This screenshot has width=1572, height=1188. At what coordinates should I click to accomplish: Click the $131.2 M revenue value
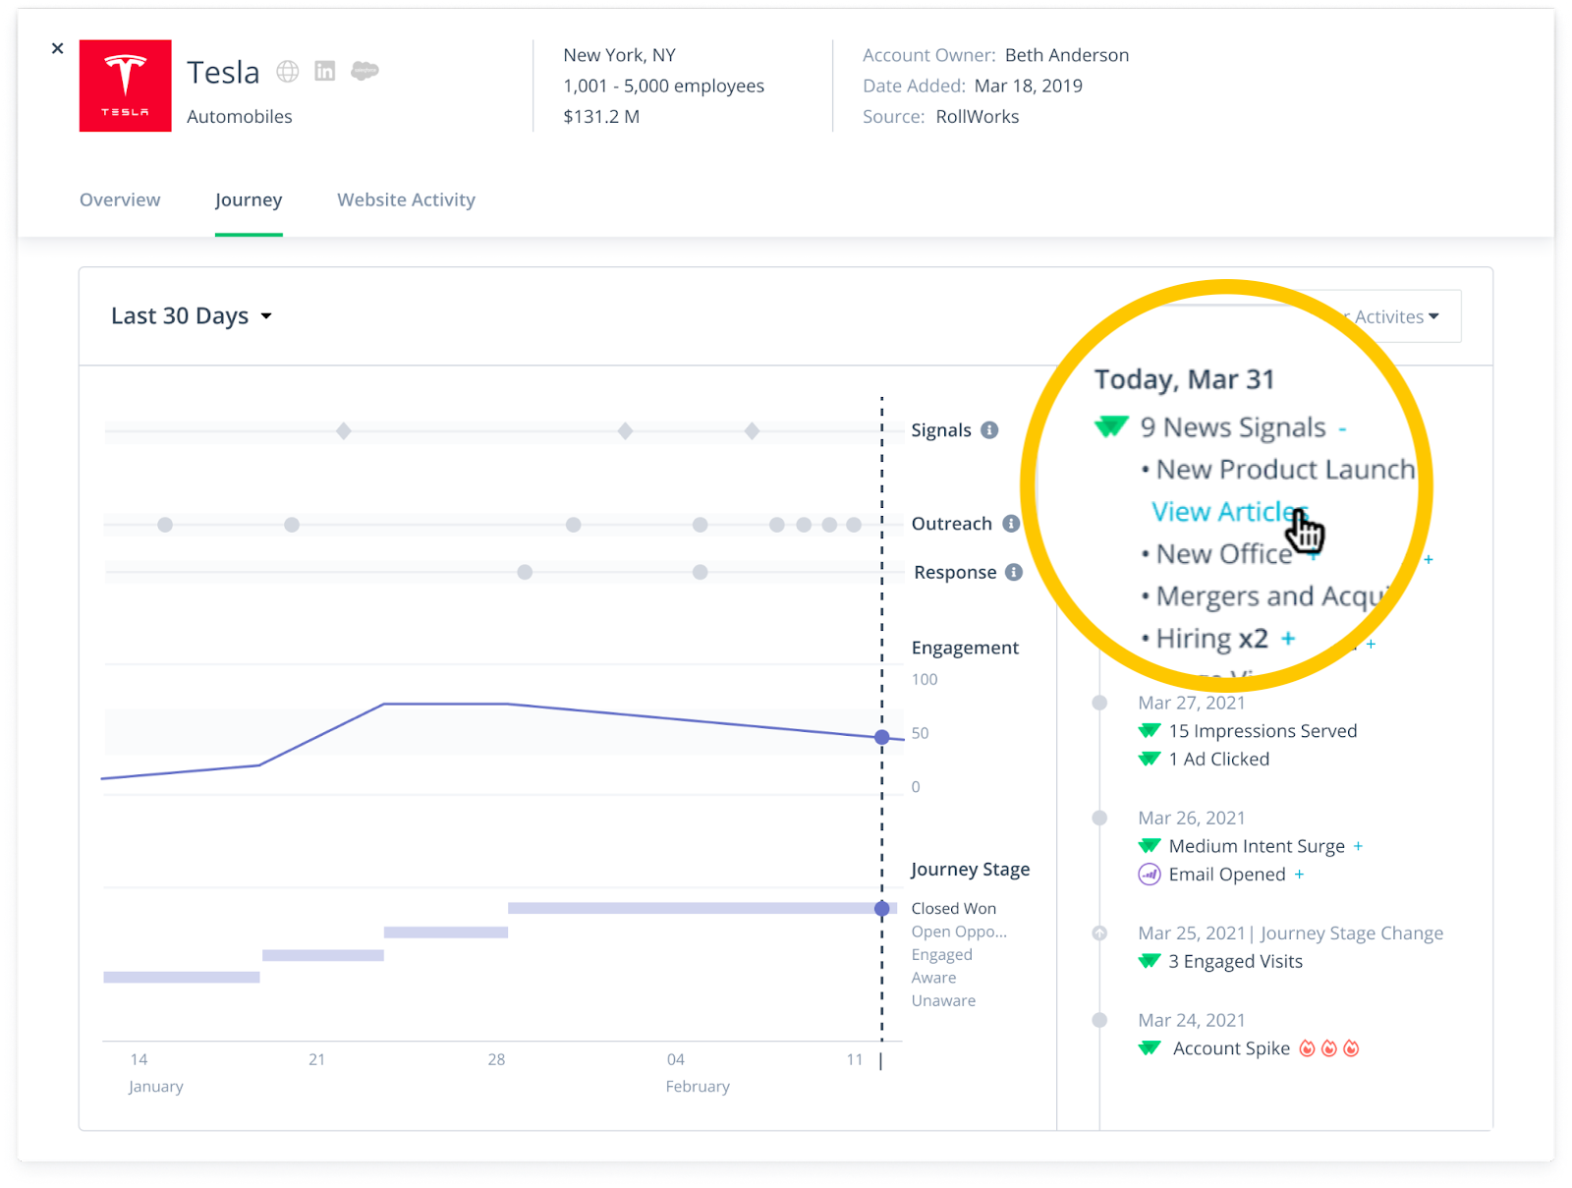600,116
